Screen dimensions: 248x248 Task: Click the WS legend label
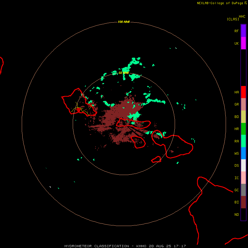[236, 153]
